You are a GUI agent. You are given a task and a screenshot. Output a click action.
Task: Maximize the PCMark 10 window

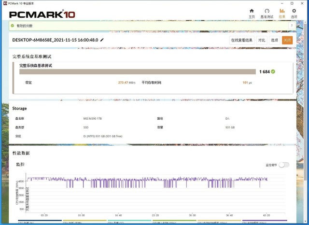click(x=292, y=3)
